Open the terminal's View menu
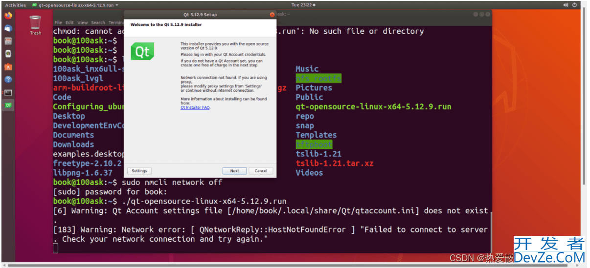This screenshot has height=268, width=590. coord(83,22)
